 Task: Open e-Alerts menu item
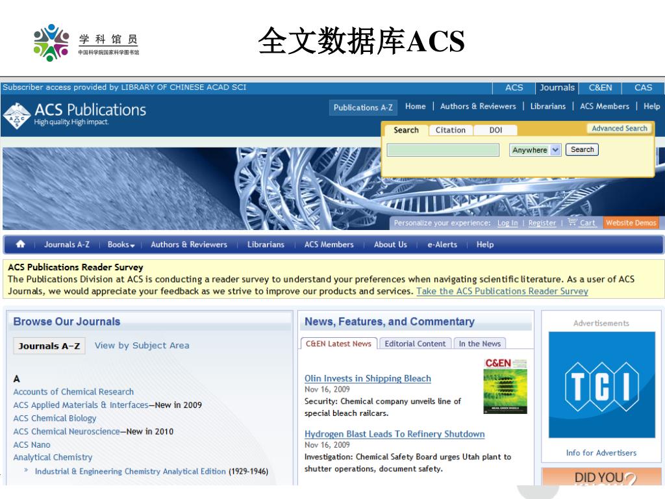[x=442, y=244]
